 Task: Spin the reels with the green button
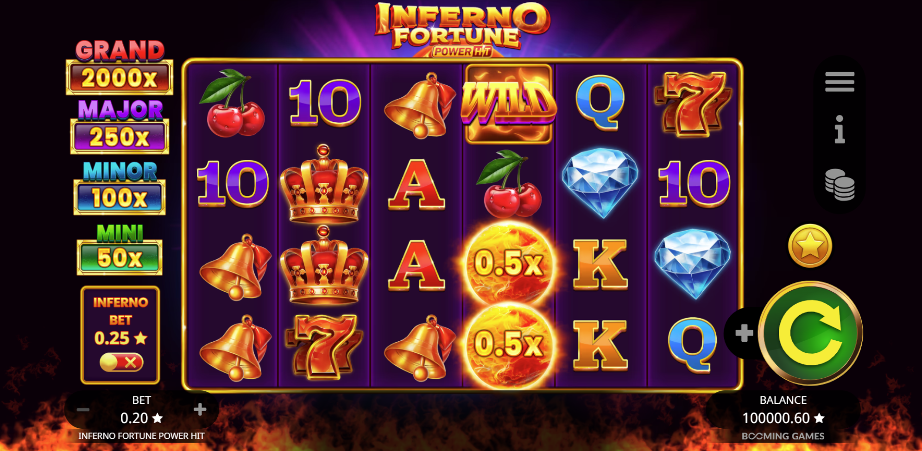tap(811, 333)
